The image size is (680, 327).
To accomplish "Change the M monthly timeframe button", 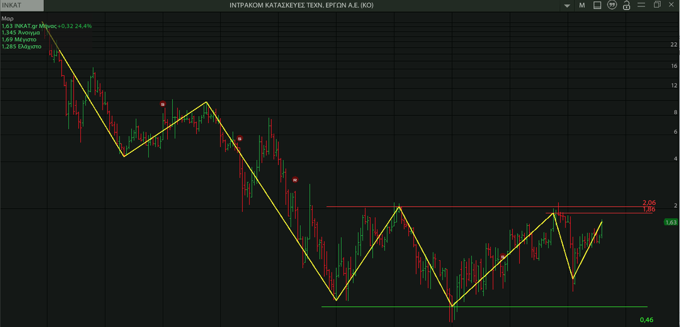I will 582,6.
